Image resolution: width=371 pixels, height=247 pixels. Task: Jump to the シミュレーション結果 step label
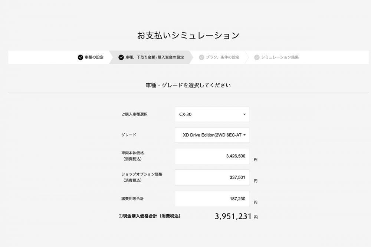[x=280, y=57]
